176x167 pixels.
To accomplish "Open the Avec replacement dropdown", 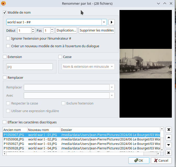I will click(112, 95).
